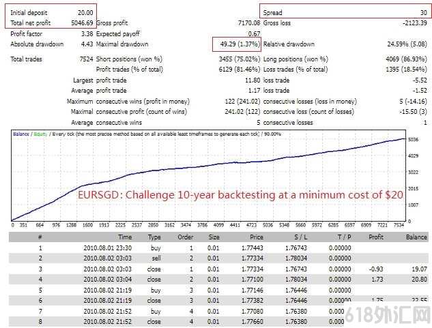Image resolution: width=432 pixels, height=328 pixels.
Task: Click the Price column header
Action: [257, 237]
